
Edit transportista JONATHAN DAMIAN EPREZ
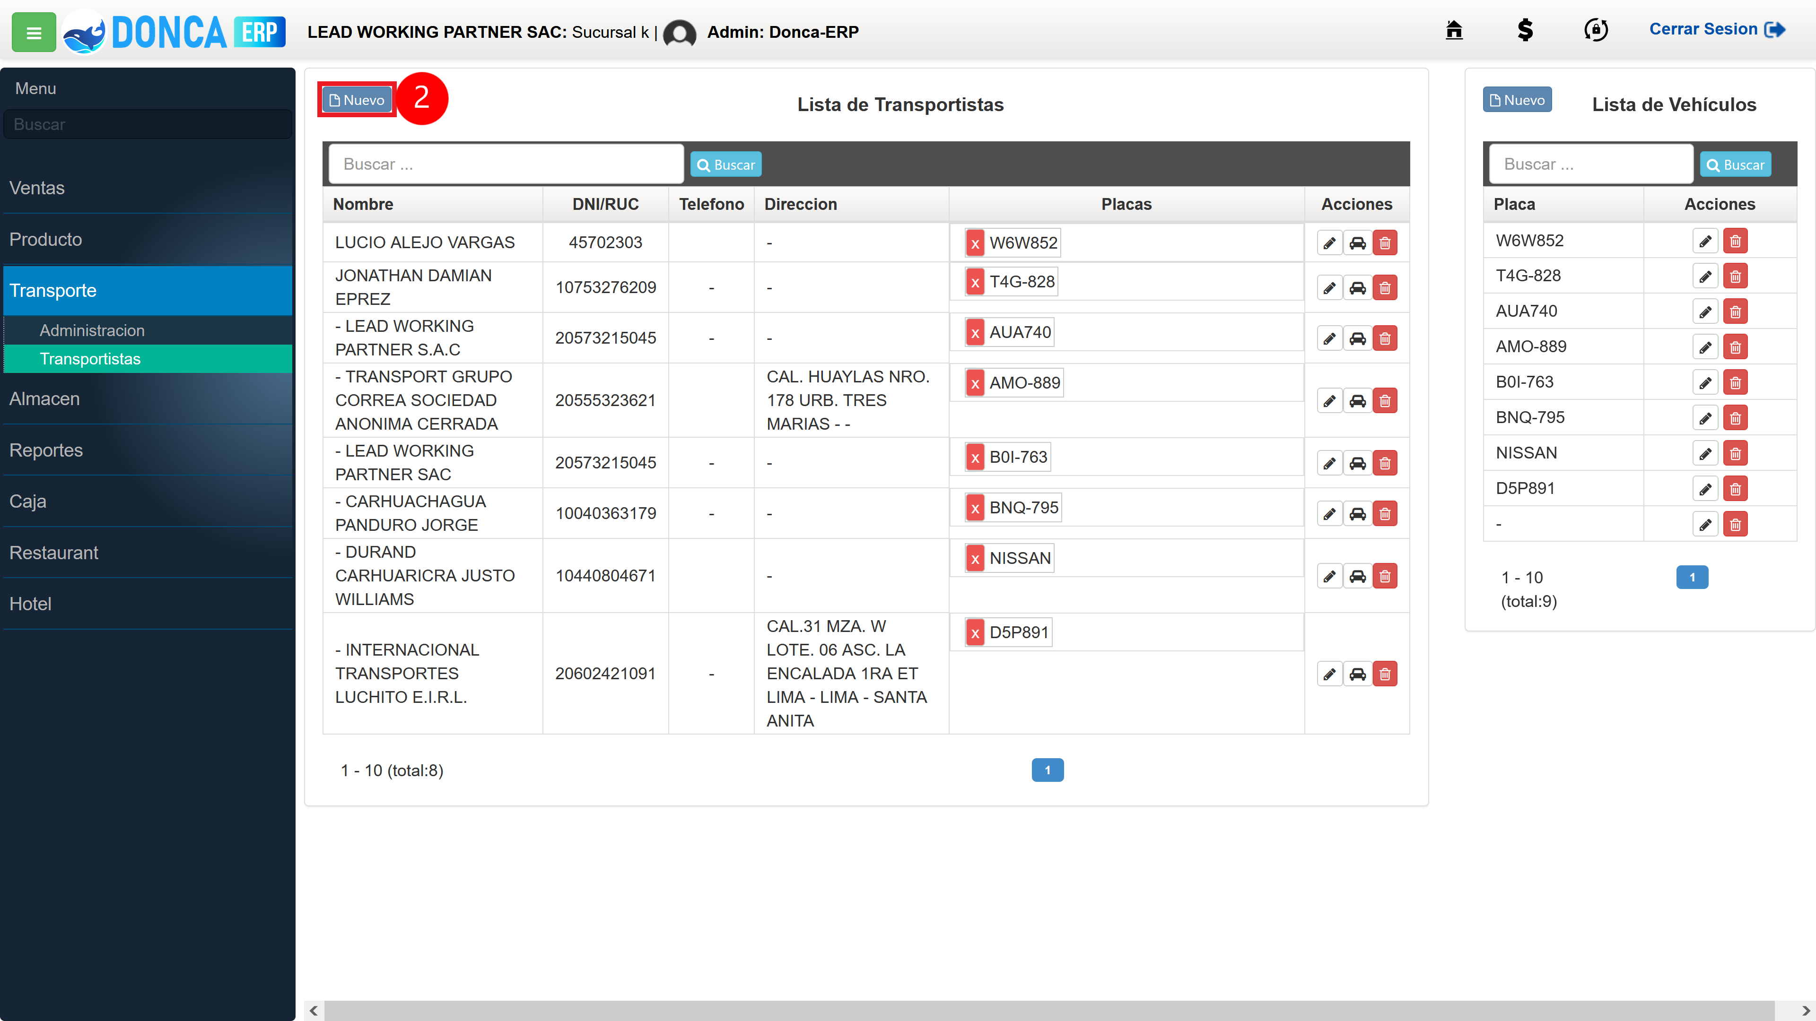[1329, 287]
